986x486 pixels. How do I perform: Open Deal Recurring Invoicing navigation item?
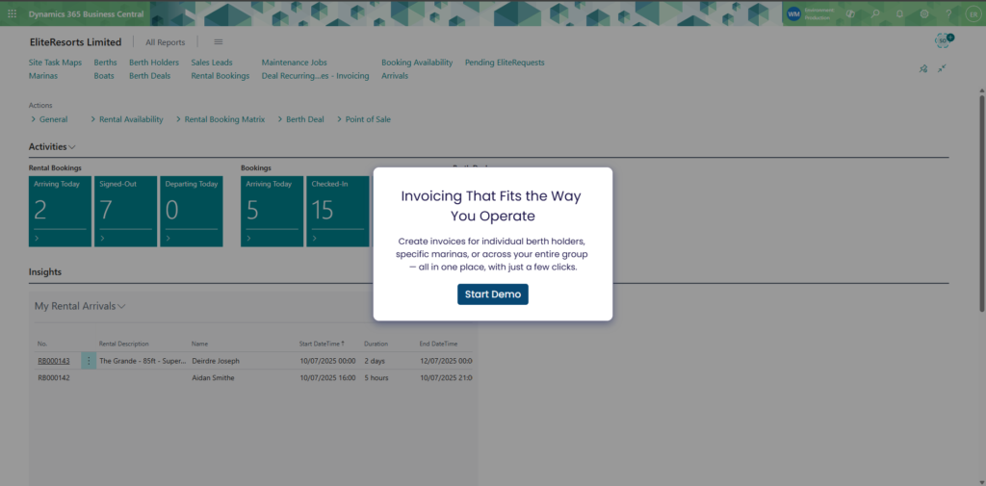point(315,75)
